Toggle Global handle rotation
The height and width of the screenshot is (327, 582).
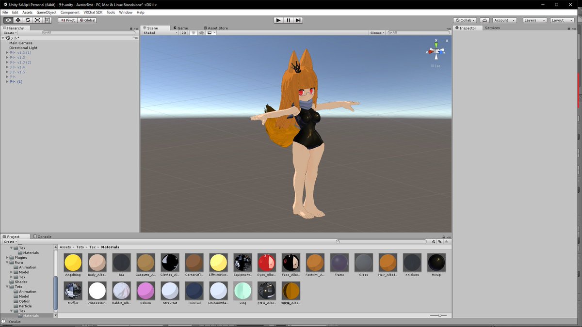[87, 20]
